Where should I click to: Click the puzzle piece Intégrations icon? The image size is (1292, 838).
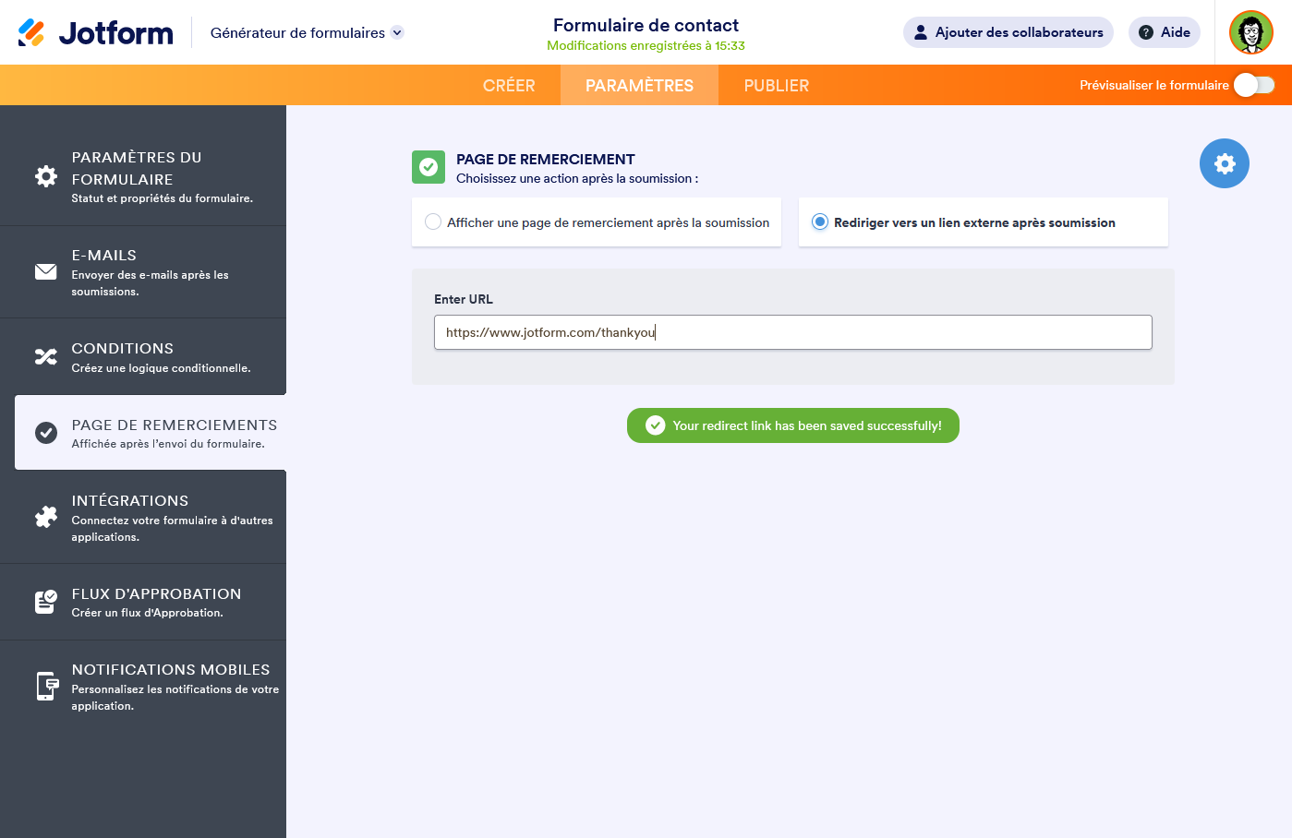click(46, 517)
